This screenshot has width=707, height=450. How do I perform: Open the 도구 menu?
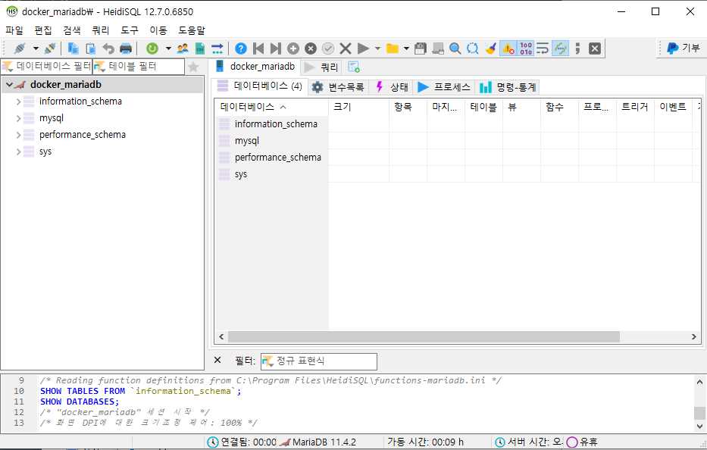click(130, 30)
